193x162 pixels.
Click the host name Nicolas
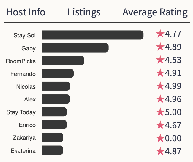26,87
